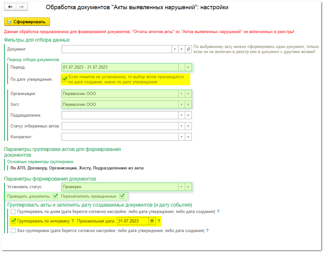Open the calendar icon for Произвольная дата
324x253 pixels.
(x=152, y=221)
